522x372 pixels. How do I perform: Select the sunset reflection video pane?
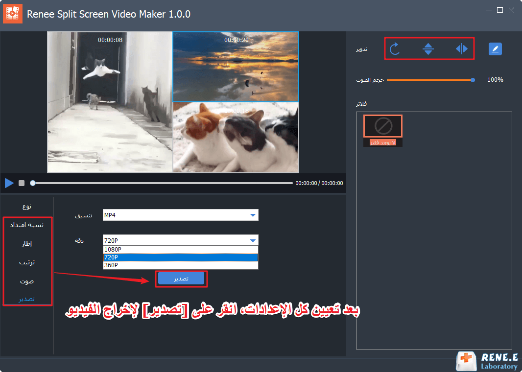point(236,67)
